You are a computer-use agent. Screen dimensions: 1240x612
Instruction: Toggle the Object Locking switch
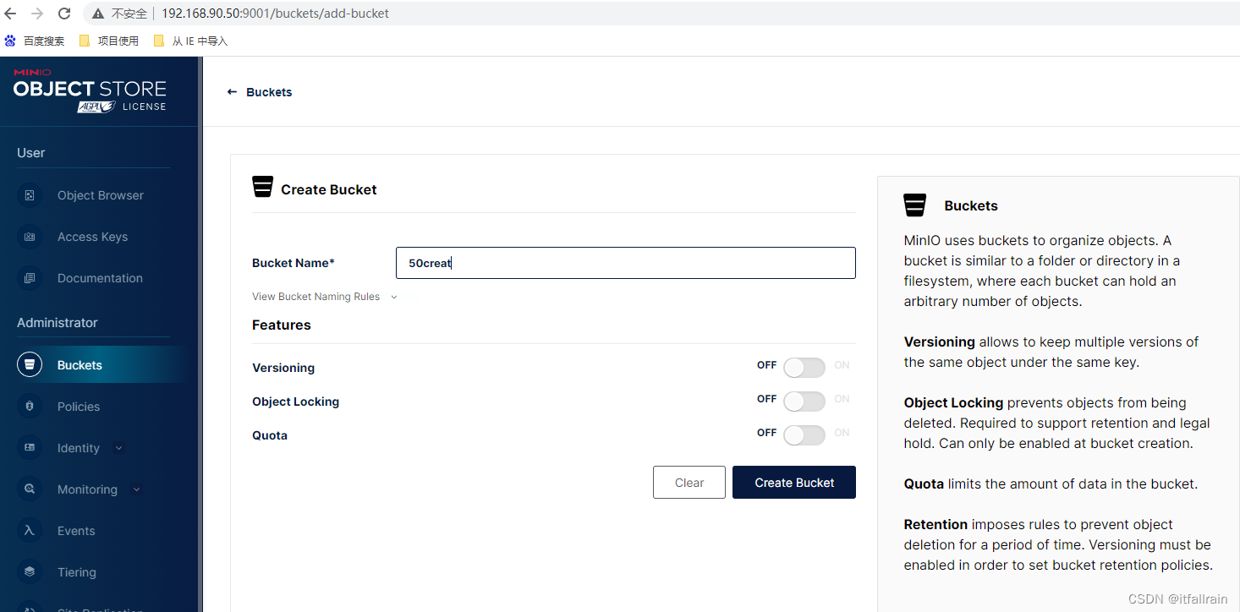804,402
